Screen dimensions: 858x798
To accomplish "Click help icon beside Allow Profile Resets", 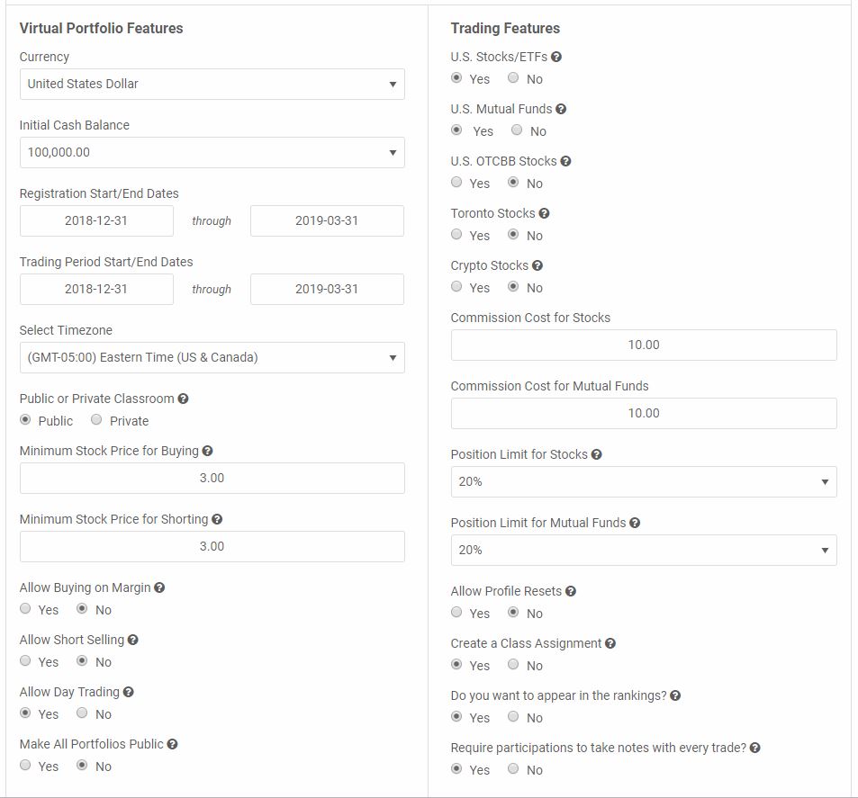I will coord(571,591).
